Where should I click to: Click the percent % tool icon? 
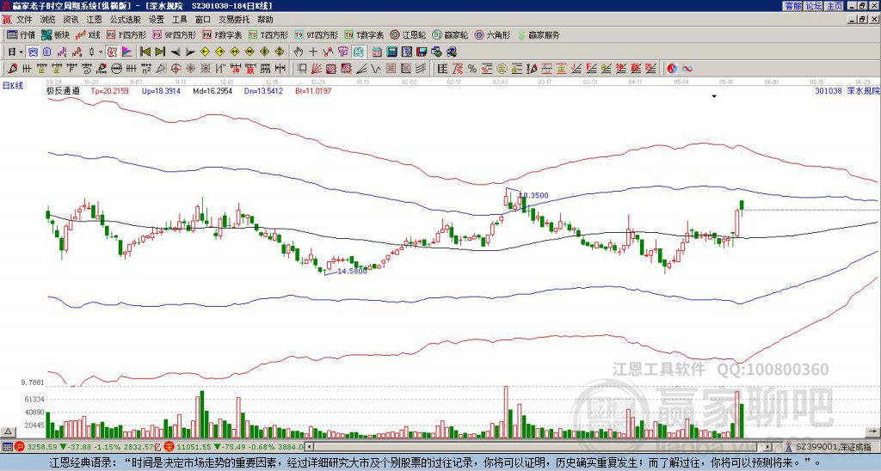point(472,69)
